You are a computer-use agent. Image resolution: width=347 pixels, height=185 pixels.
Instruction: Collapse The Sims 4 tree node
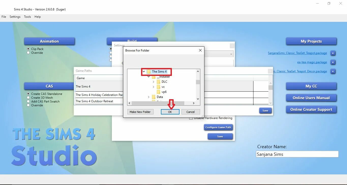144,72
